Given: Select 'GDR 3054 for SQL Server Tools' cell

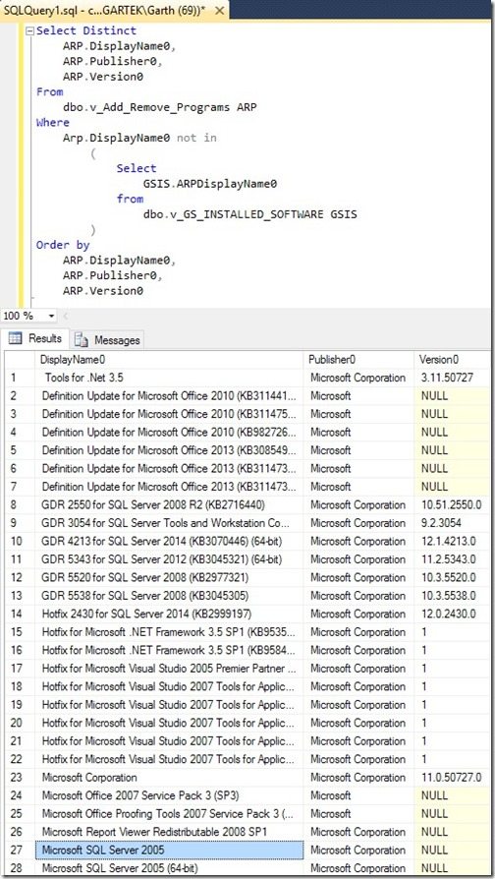Looking at the screenshot, I should tap(170, 523).
